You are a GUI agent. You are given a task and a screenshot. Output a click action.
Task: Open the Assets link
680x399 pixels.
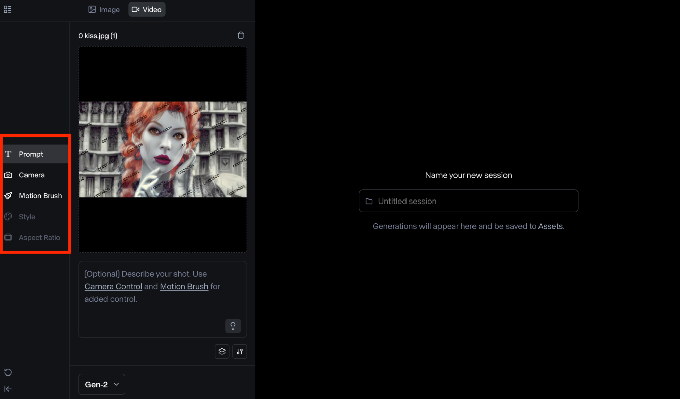(550, 226)
